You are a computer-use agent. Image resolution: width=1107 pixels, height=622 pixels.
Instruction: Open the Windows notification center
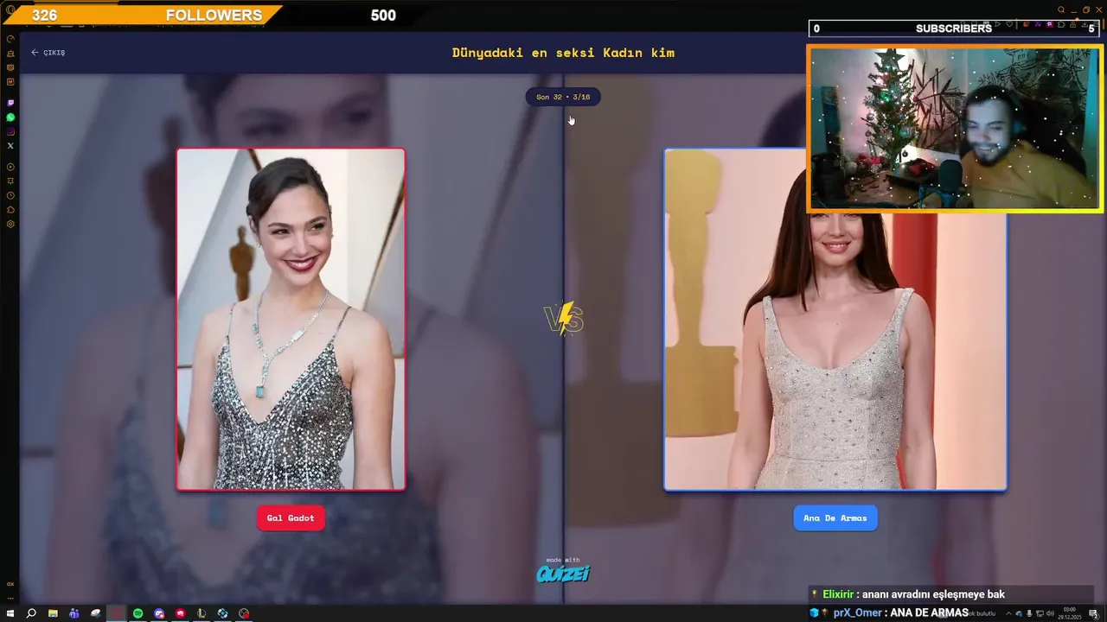(1093, 613)
